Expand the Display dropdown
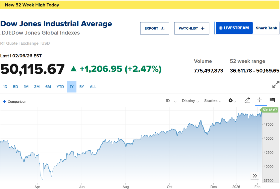 190,101
